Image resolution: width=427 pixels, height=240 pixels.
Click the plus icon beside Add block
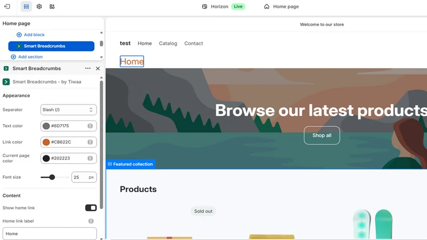click(x=19, y=35)
